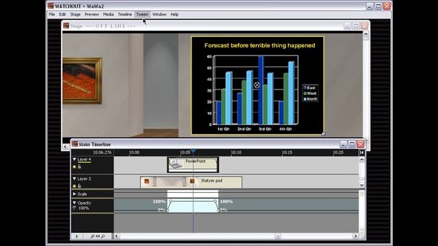The height and width of the screenshot is (246, 438).
Task: Click the zoom out magnifier in timeline
Action: click(92, 236)
